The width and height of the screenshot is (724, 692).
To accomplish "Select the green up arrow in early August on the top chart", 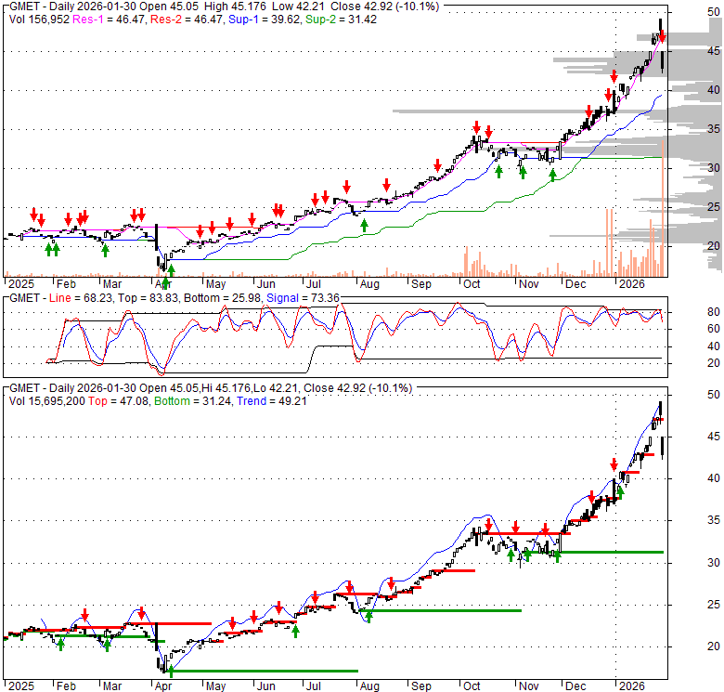I will pos(365,225).
